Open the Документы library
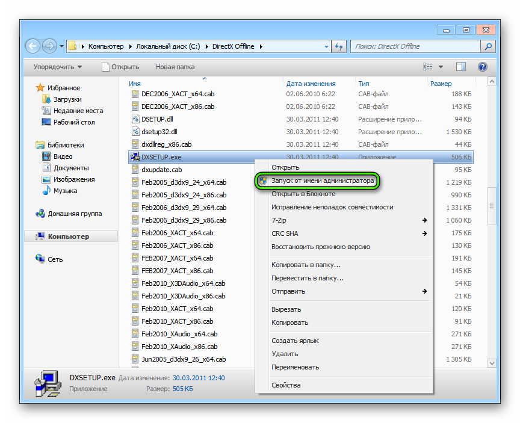Viewport: 520px width, 423px height. coord(66,168)
